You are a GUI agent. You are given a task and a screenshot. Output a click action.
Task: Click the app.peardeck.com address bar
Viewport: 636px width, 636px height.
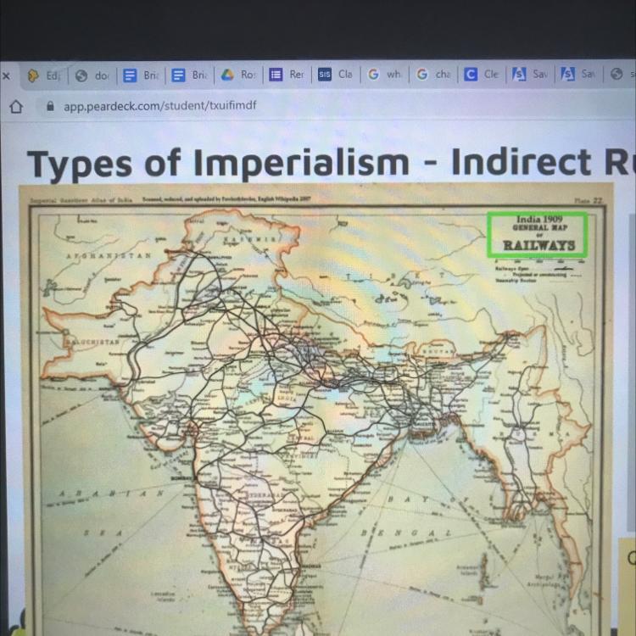(x=159, y=105)
